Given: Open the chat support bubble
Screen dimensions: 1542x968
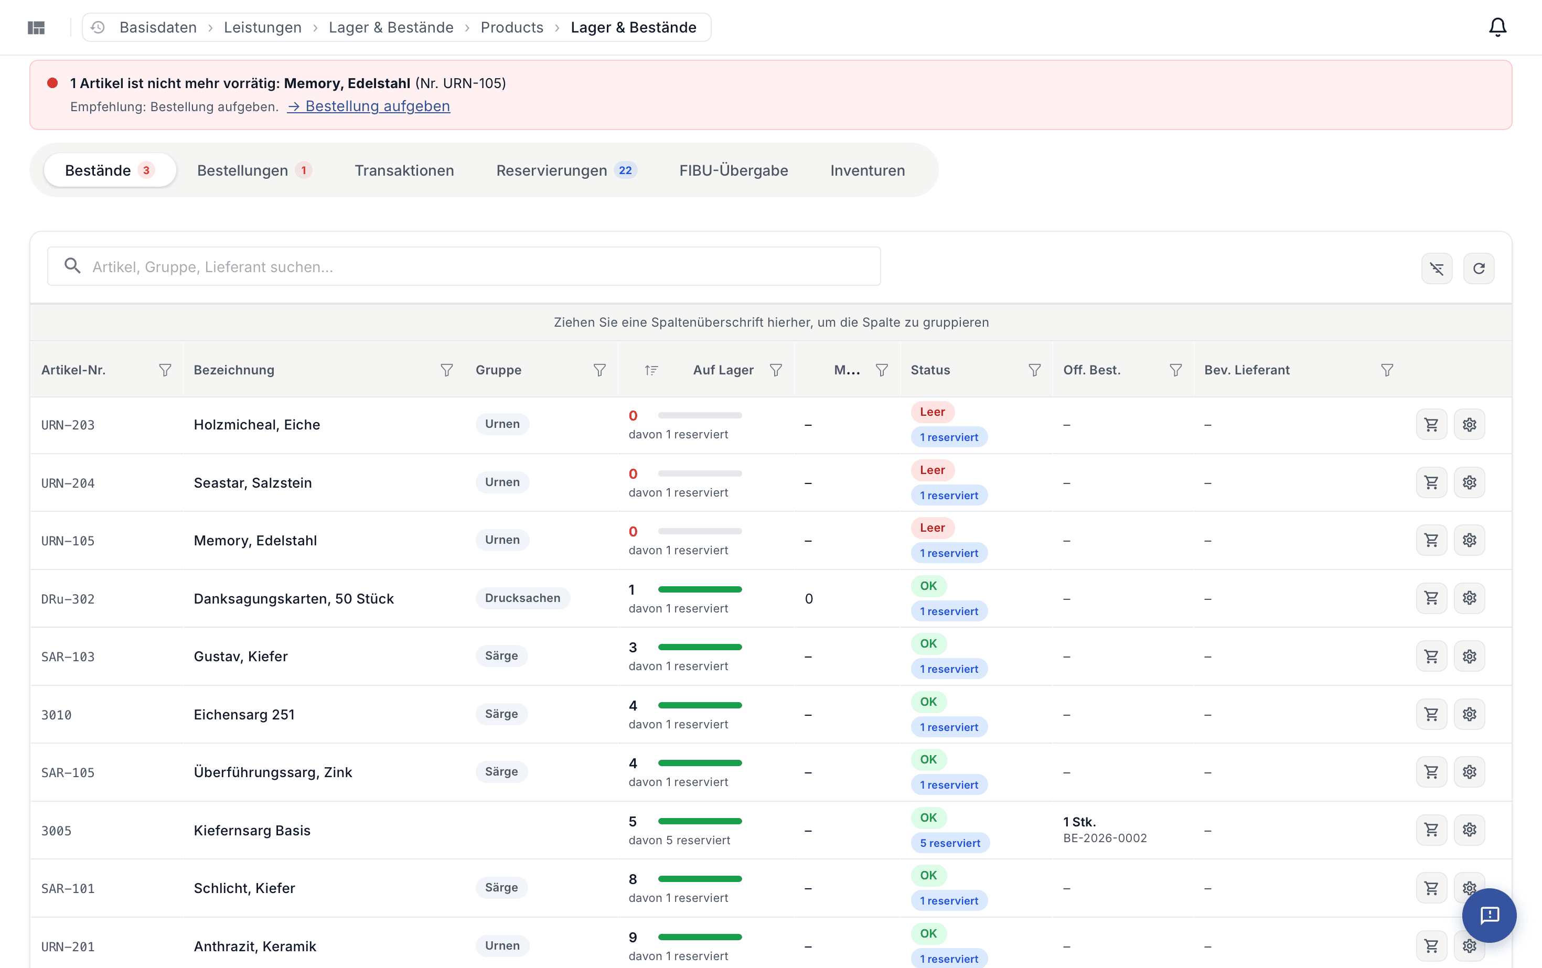Looking at the screenshot, I should [x=1489, y=915].
